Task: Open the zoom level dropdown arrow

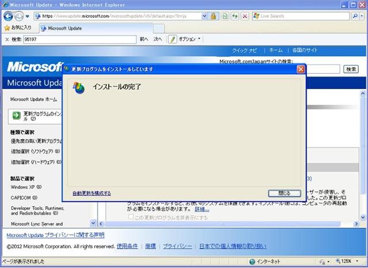Action: pos(357,261)
